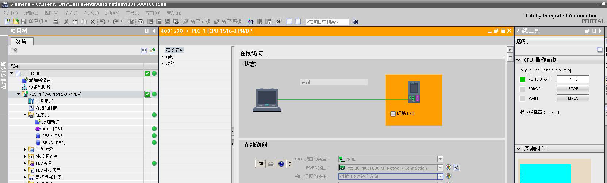Click the RUN / STOP green status indicator
607x183 pixels.
pos(522,79)
